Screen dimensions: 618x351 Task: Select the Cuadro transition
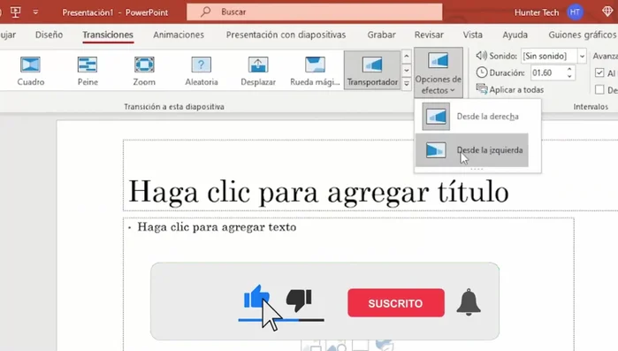(30, 72)
